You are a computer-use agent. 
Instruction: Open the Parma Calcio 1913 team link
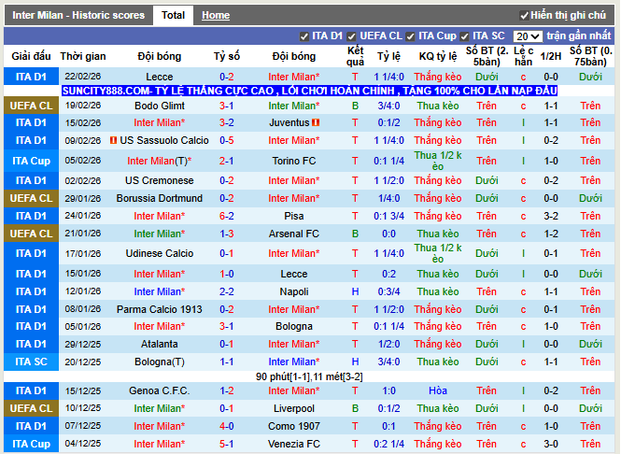point(160,309)
